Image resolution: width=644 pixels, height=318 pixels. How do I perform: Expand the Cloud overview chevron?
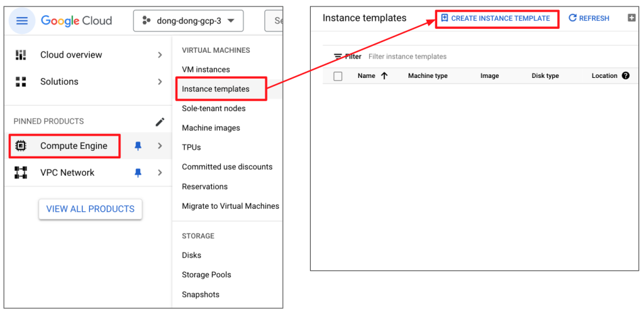160,55
